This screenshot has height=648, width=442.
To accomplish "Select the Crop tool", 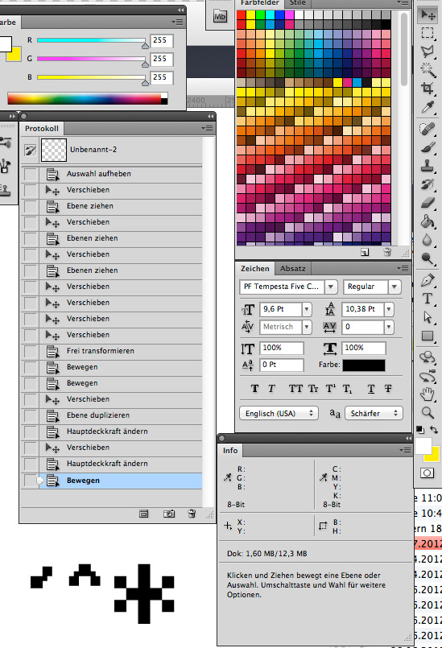I will 428,88.
